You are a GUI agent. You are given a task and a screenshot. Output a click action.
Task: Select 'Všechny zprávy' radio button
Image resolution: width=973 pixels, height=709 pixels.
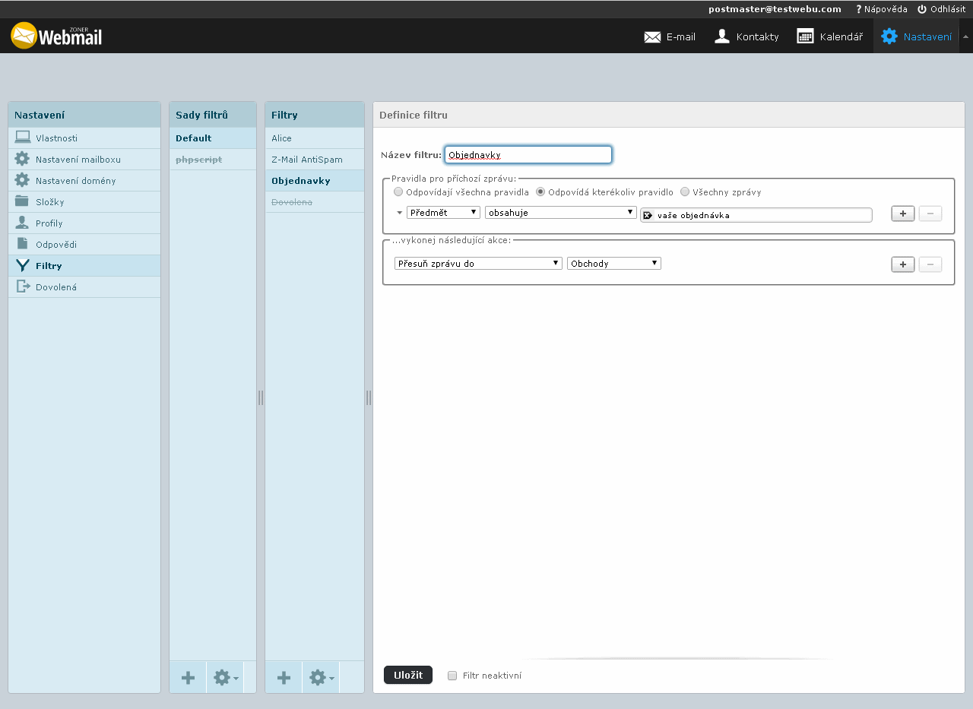685,192
